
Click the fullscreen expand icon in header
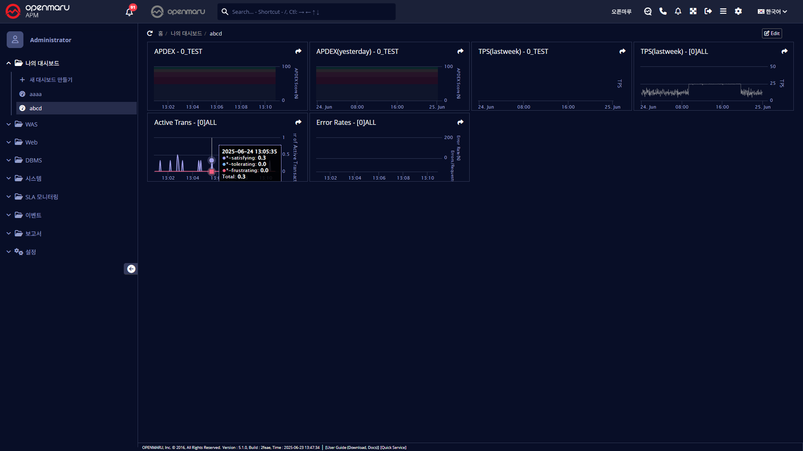click(693, 11)
